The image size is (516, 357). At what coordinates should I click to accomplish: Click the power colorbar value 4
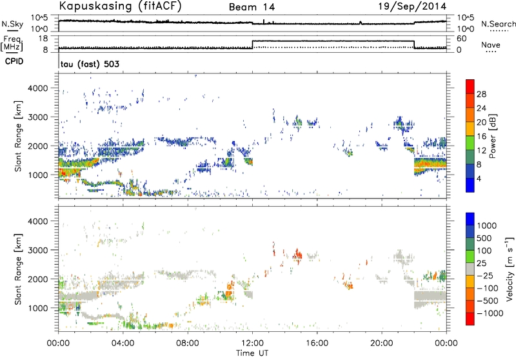tap(479, 179)
